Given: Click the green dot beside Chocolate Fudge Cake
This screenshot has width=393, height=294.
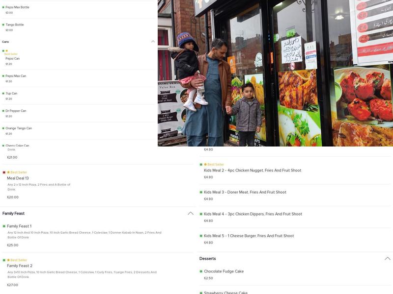Looking at the screenshot, I should click(x=201, y=271).
